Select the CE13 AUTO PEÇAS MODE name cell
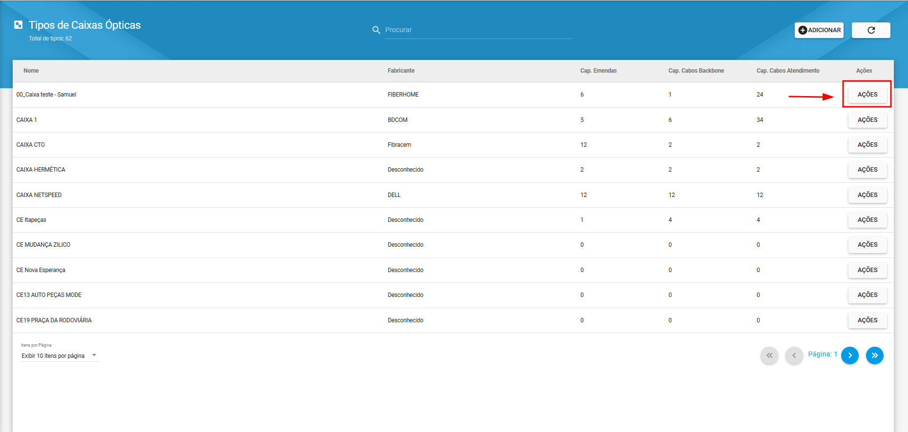The image size is (908, 432). click(49, 295)
